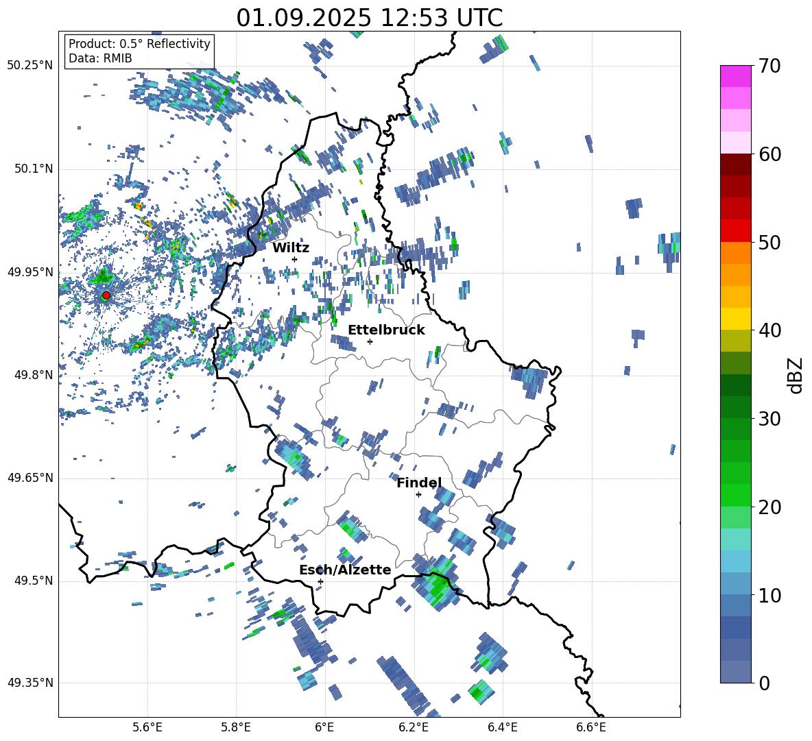812x741 pixels.
Task: Click the magenta colorbar segment just below 70
Action: point(735,76)
